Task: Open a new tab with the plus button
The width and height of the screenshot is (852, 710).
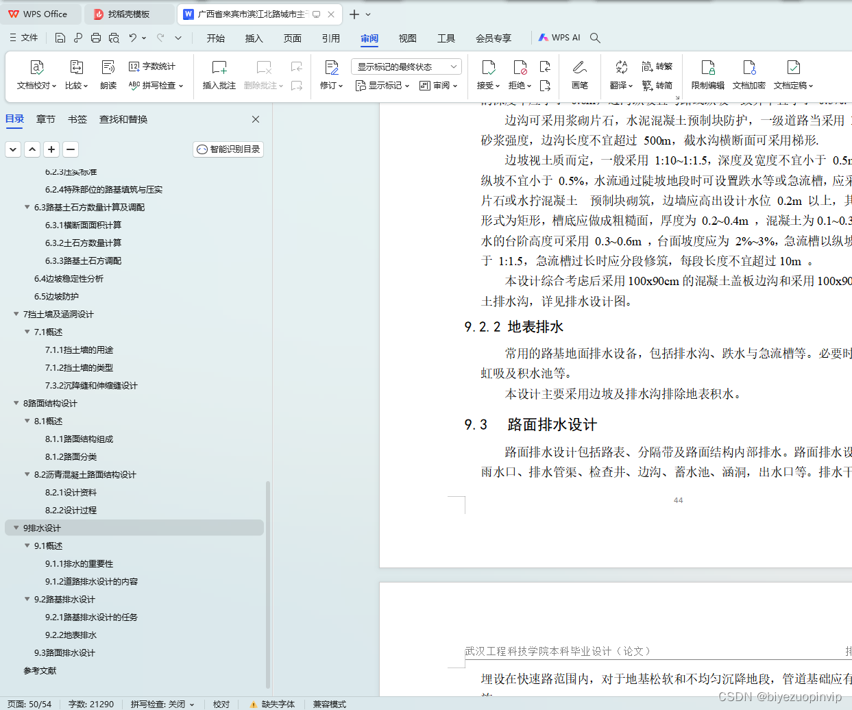Action: point(354,14)
